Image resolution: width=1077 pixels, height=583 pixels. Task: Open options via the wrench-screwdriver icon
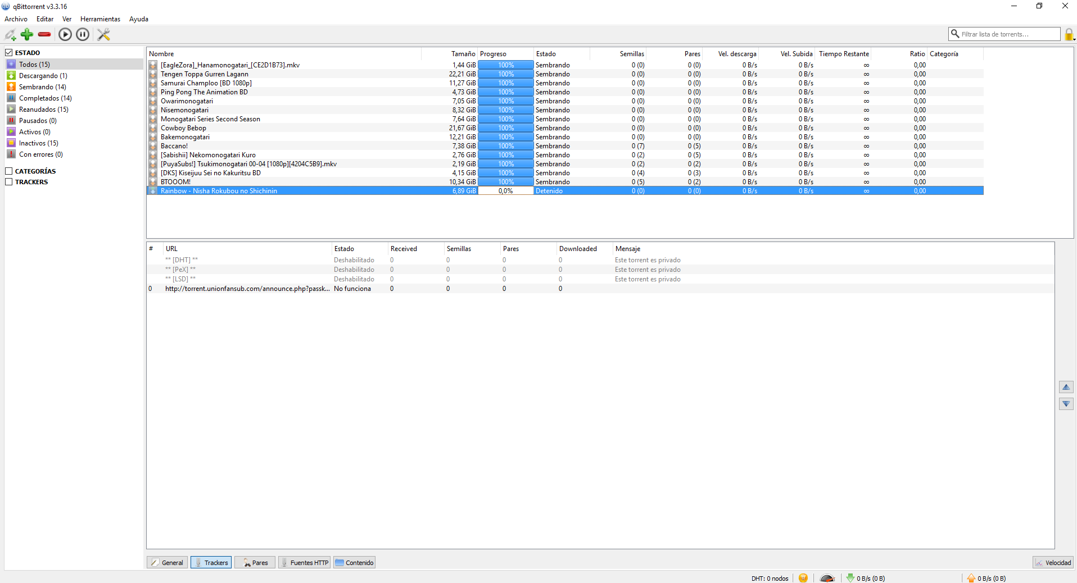103,34
